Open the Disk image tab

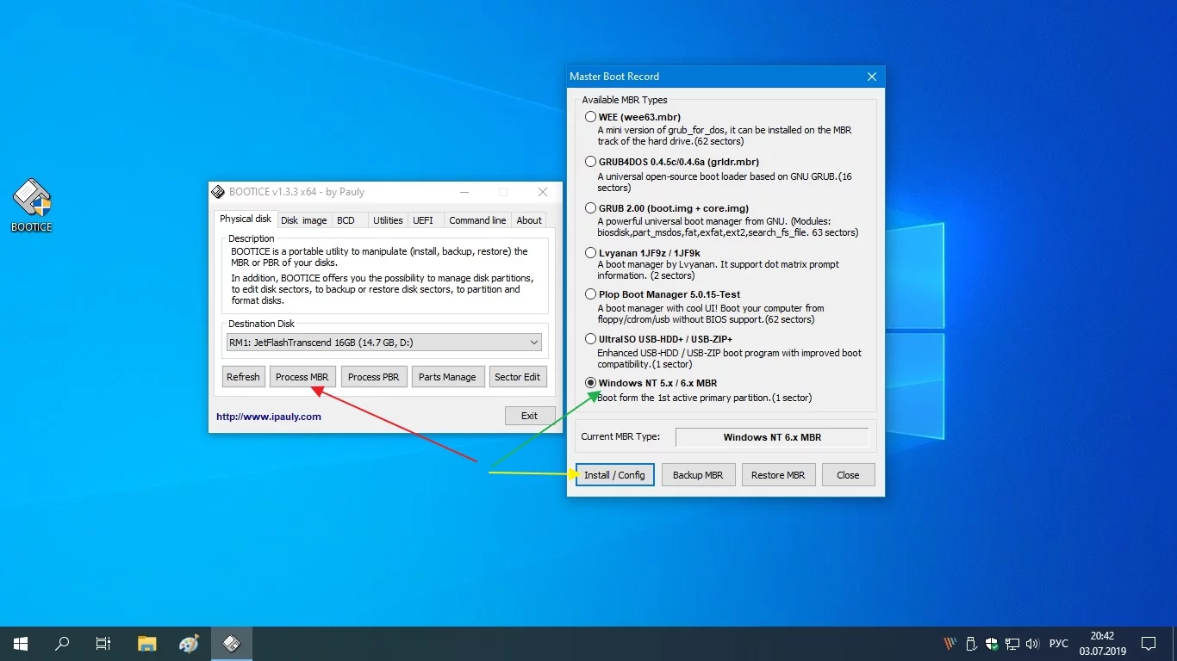304,220
